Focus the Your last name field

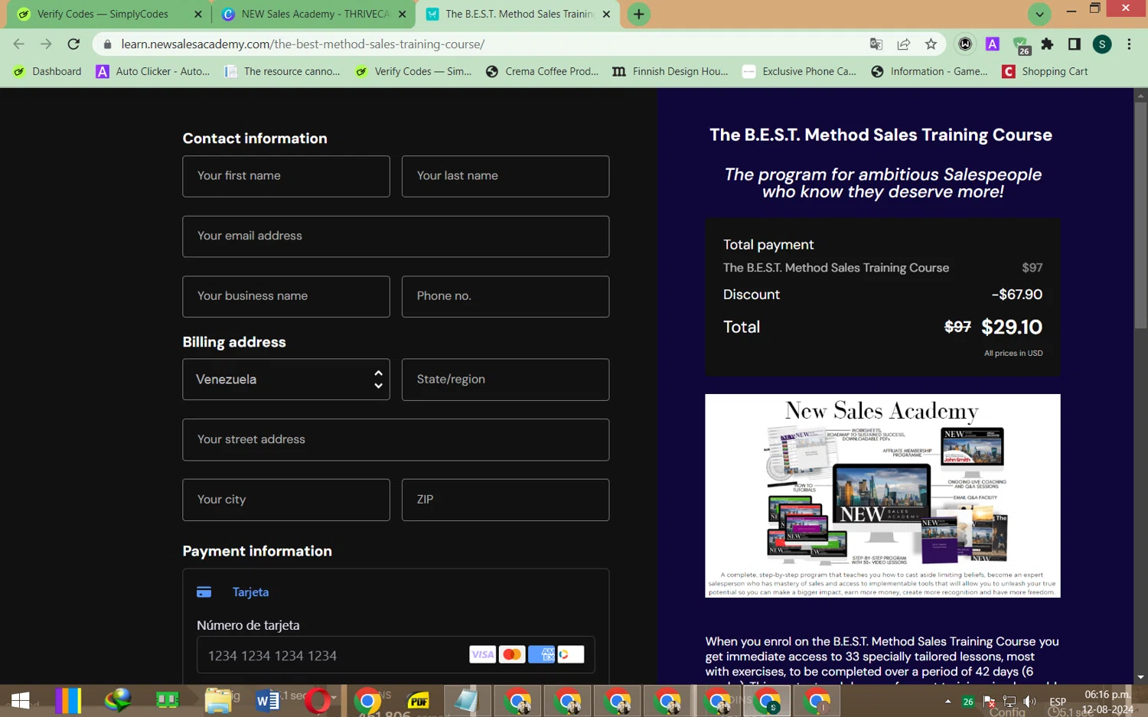pos(505,176)
